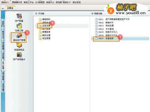Open 信息中心 from the top menu
This screenshot has height=112, width=150.
pyautogui.click(x=50, y=2)
